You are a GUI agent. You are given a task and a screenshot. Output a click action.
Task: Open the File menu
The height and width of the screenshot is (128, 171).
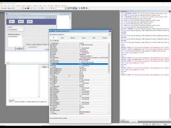point(2,6)
